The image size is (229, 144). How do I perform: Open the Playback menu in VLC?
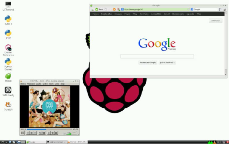[x=31, y=84]
